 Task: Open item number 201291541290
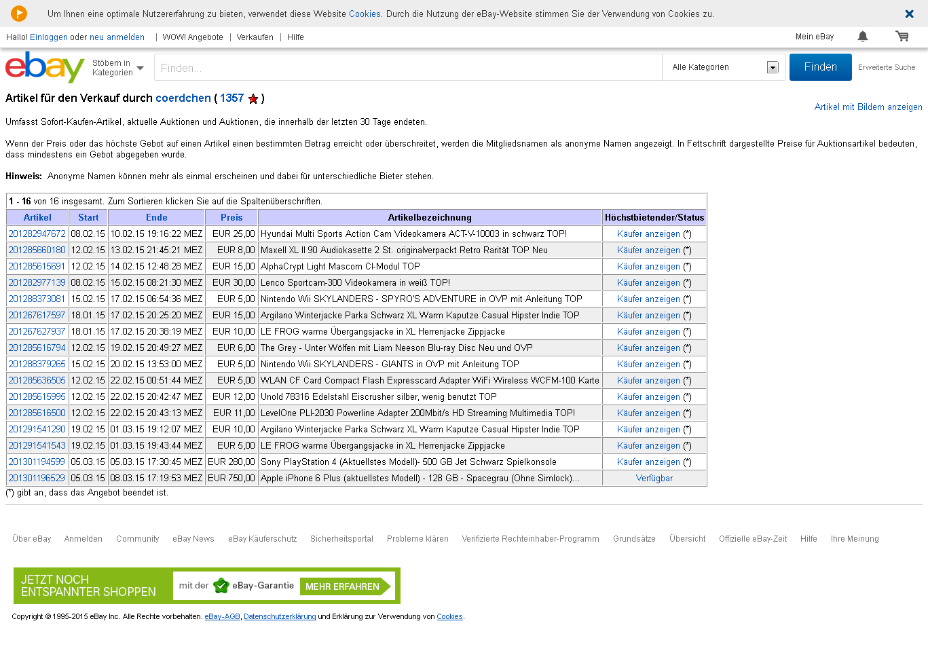[37, 429]
